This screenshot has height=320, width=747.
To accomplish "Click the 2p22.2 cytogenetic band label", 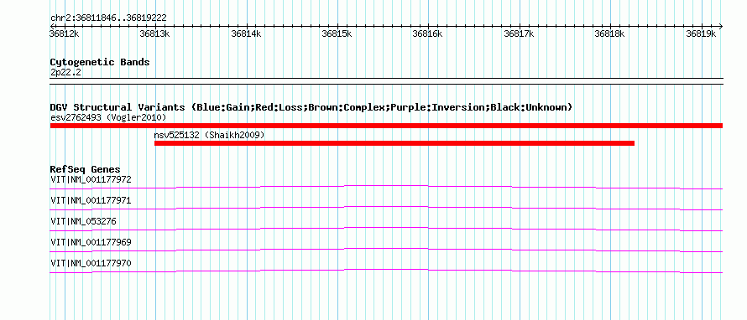I will pos(65,72).
